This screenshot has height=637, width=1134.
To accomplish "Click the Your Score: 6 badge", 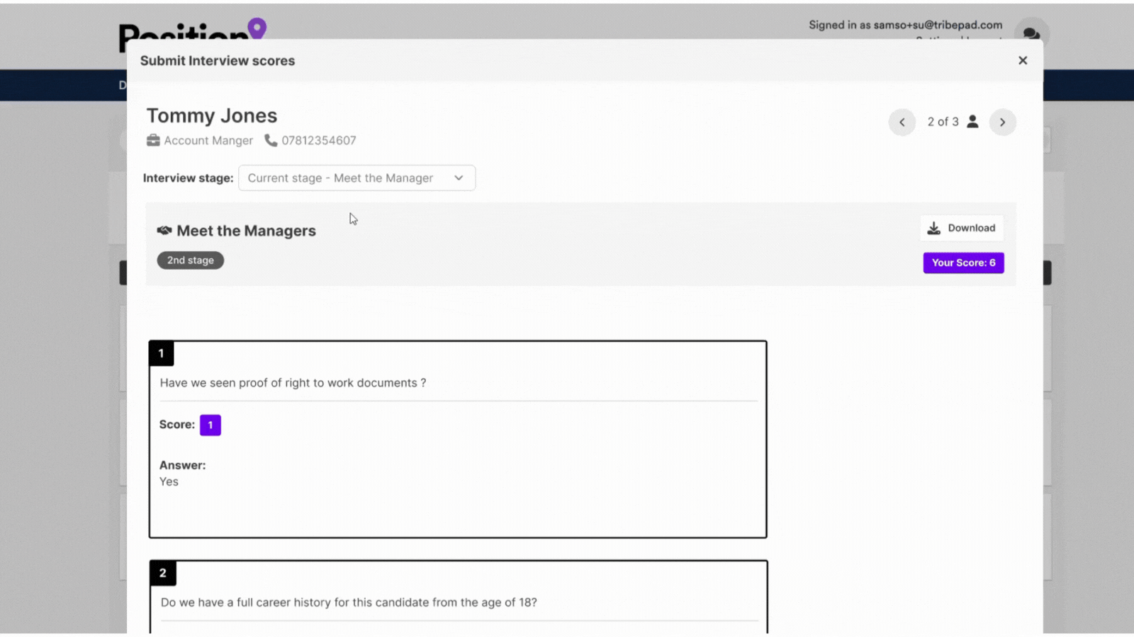I will click(963, 262).
